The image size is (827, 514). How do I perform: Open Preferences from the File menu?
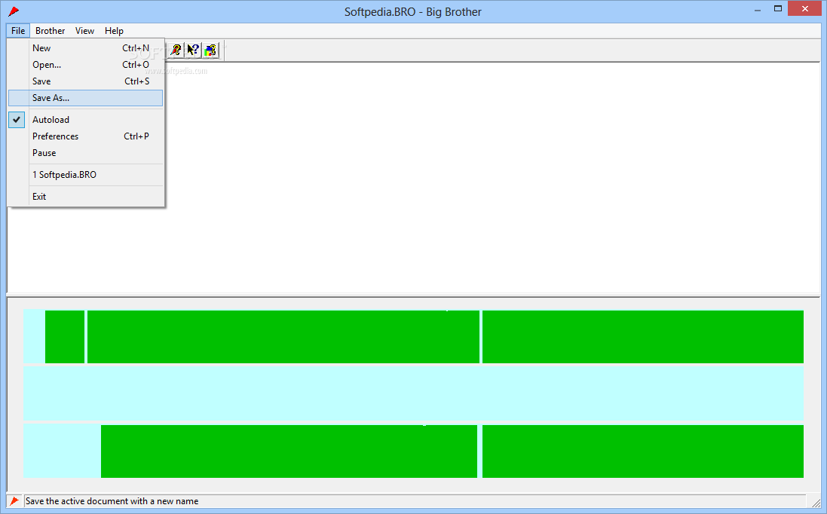85,136
